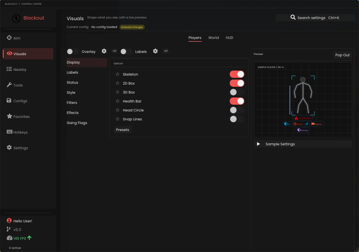Expand the Sample Settings section

pos(303,144)
